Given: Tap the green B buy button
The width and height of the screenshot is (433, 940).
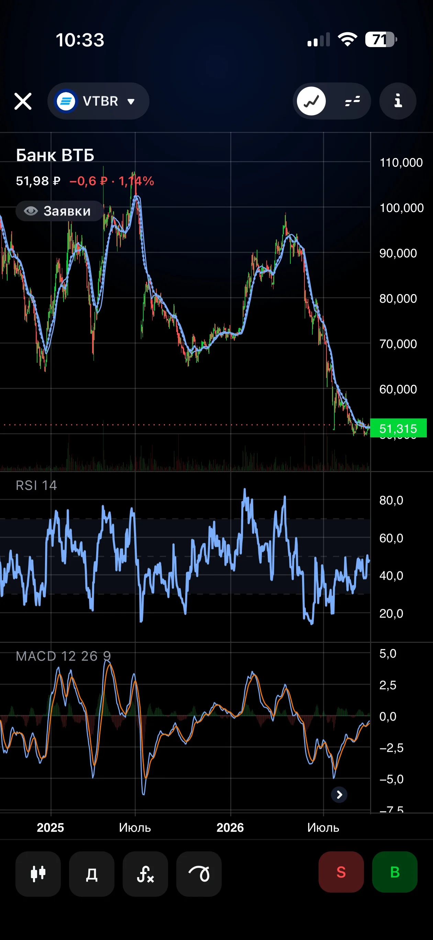Looking at the screenshot, I should [x=395, y=872].
